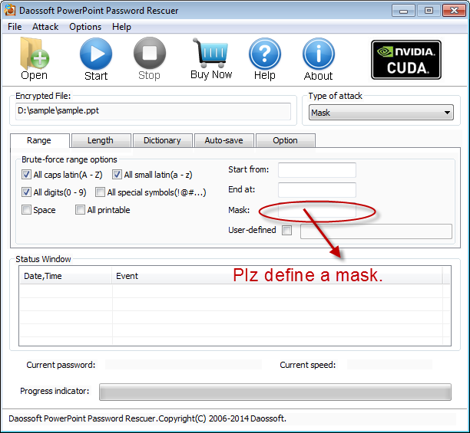470x433 pixels.
Task: Click the Encrypted File path field
Action: coord(153,111)
